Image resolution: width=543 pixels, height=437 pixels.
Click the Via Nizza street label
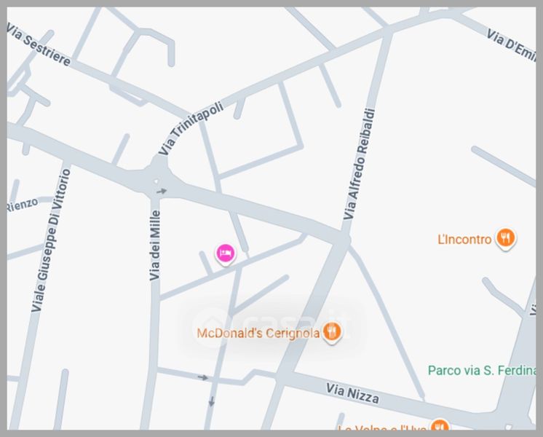coord(352,393)
